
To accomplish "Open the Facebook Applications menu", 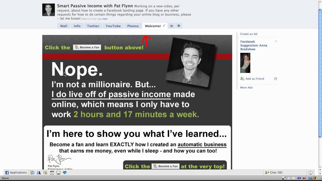I will click(16, 173).
